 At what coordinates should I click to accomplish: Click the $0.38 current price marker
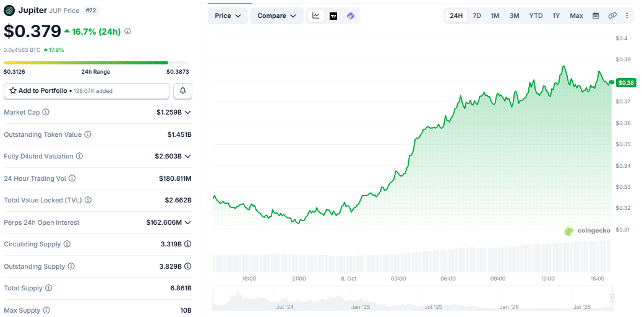626,83
